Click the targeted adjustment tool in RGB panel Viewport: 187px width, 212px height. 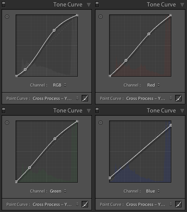(x=7, y=17)
